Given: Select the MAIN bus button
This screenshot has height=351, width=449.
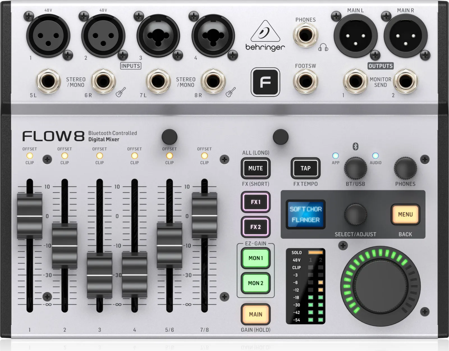Looking at the screenshot, I should click(x=256, y=314).
